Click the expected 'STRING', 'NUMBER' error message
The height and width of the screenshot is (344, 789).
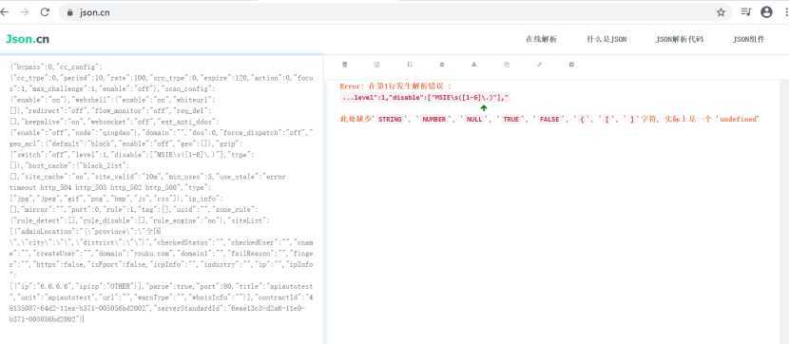click(x=549, y=119)
